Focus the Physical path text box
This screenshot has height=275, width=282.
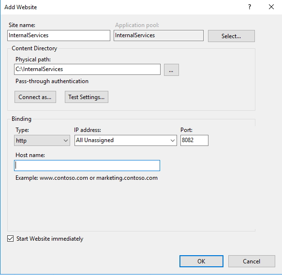point(87,70)
